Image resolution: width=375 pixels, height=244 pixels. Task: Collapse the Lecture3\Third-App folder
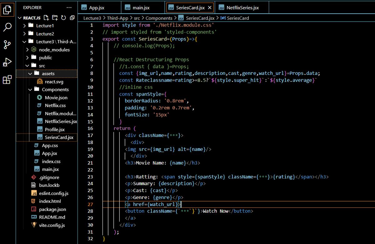[x=56, y=42]
